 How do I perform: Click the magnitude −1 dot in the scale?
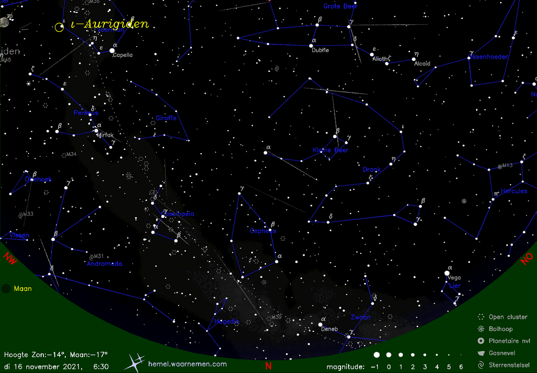[x=376, y=355]
